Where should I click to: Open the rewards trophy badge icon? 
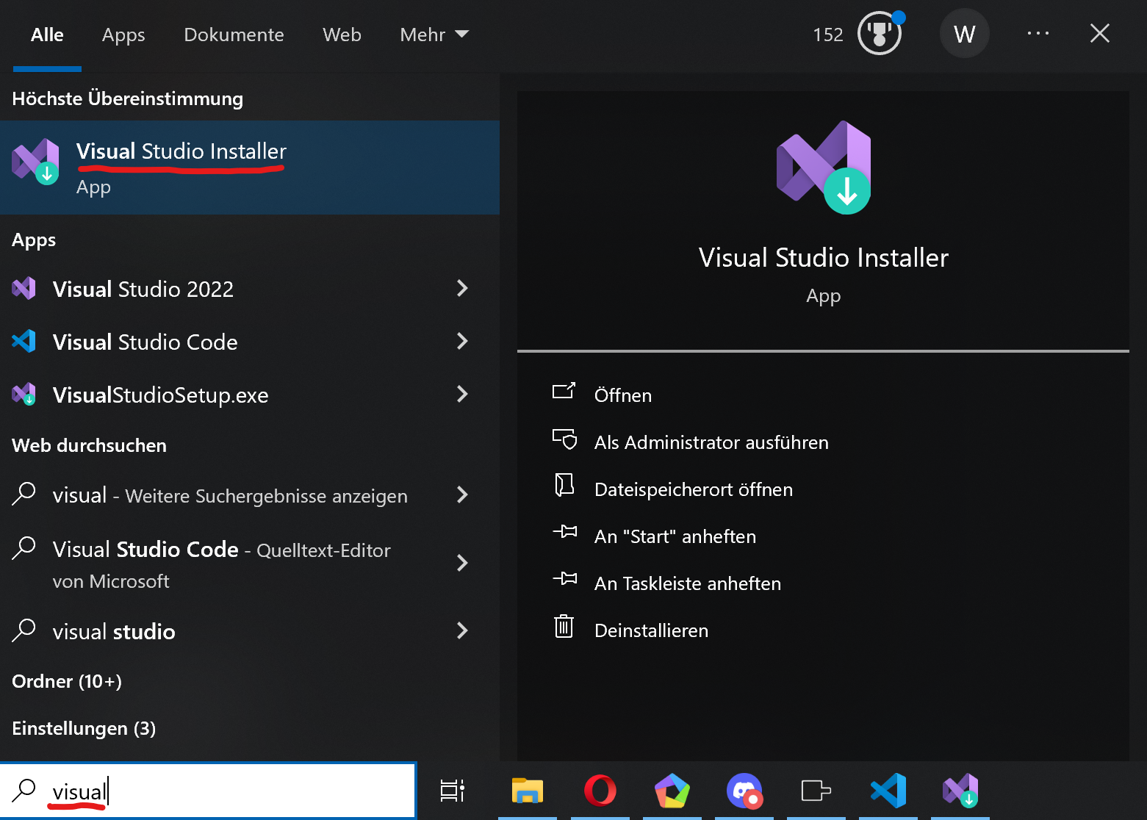[x=880, y=34]
